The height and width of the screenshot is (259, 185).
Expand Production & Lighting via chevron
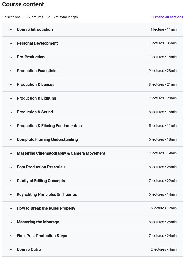click(11, 98)
